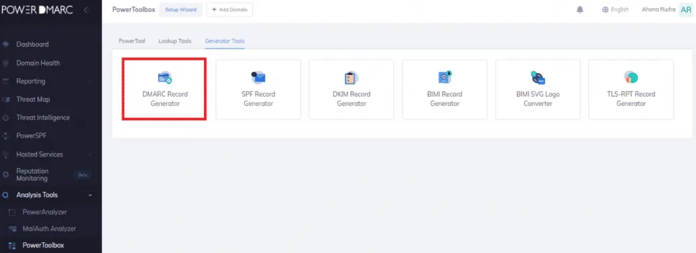Click the Reporting sidebar icon

coord(6,82)
